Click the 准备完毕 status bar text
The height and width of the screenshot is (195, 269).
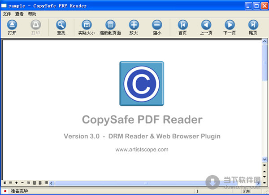(x=19, y=191)
